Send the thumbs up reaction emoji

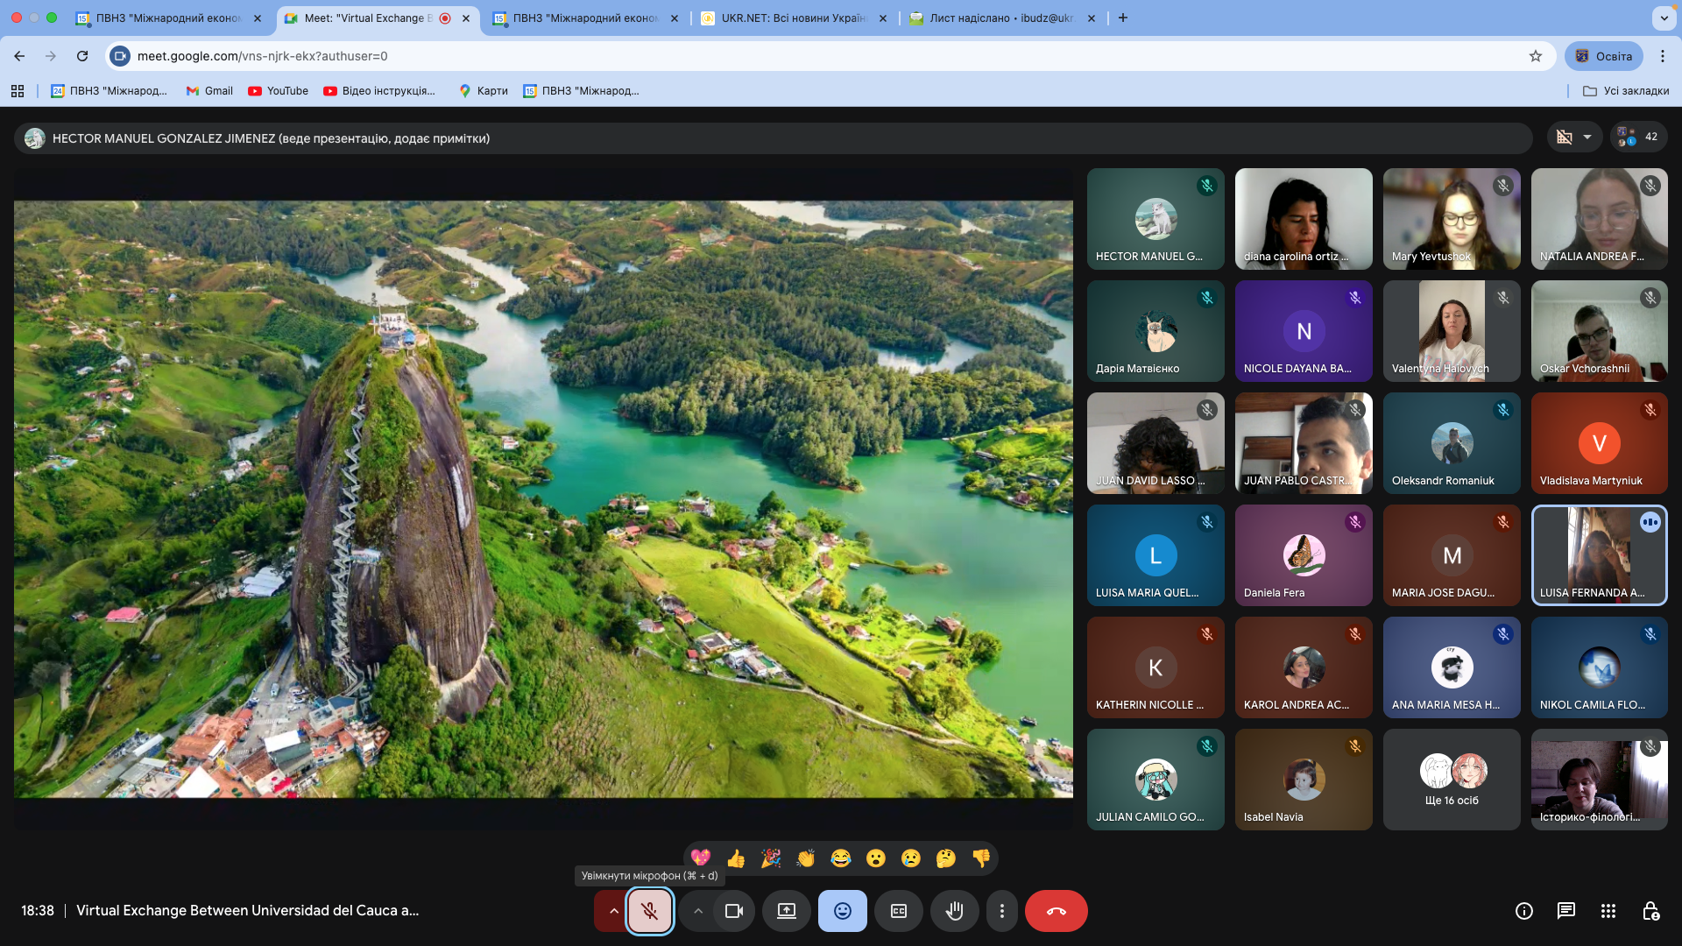coord(736,858)
